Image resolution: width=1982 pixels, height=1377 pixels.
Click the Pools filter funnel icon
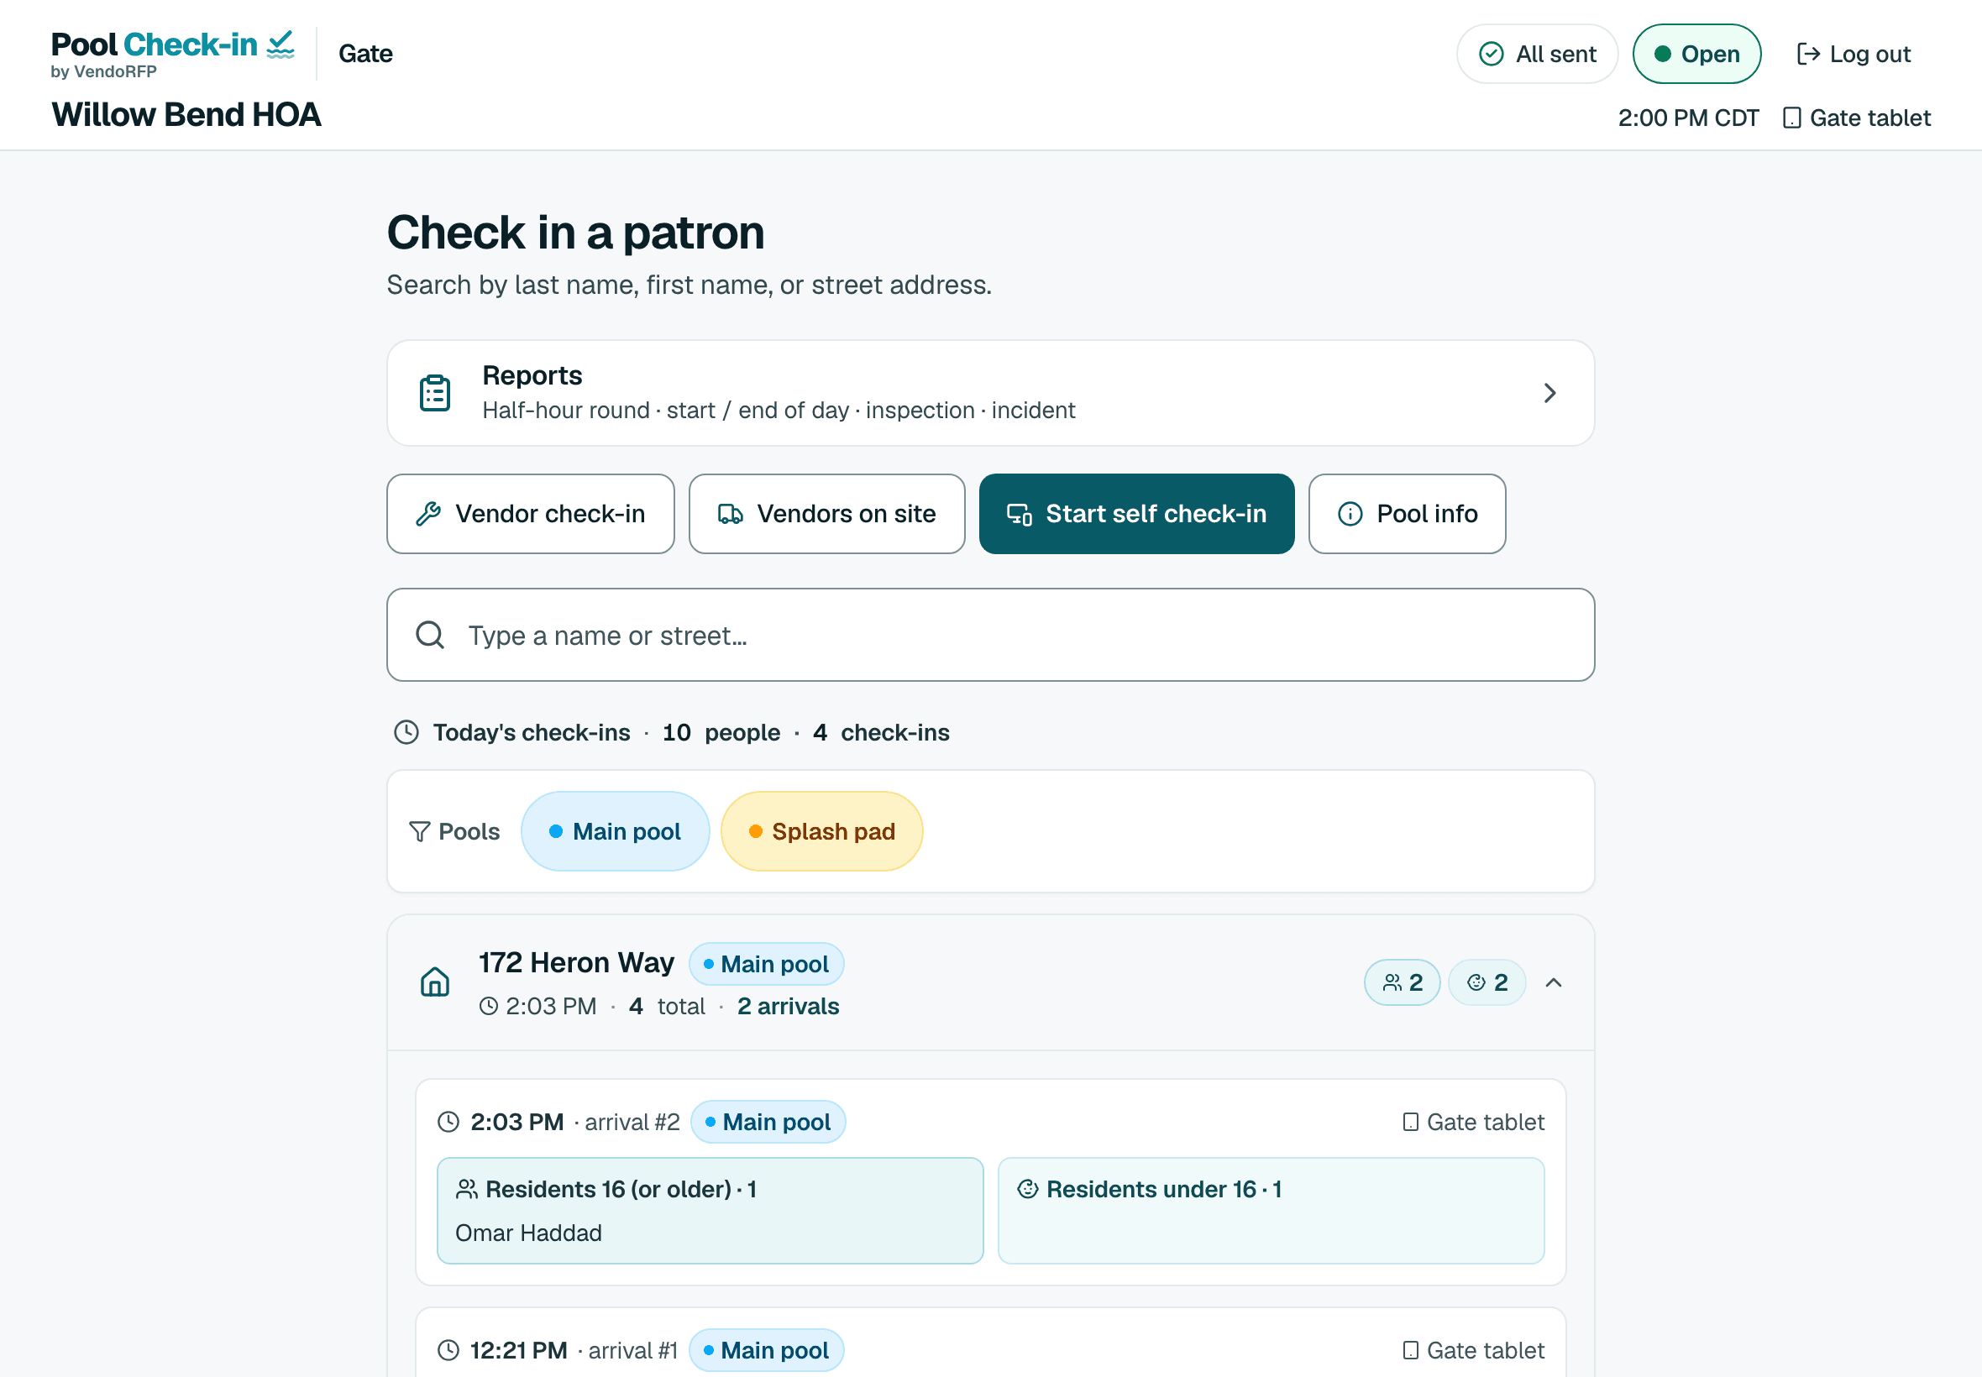[419, 832]
